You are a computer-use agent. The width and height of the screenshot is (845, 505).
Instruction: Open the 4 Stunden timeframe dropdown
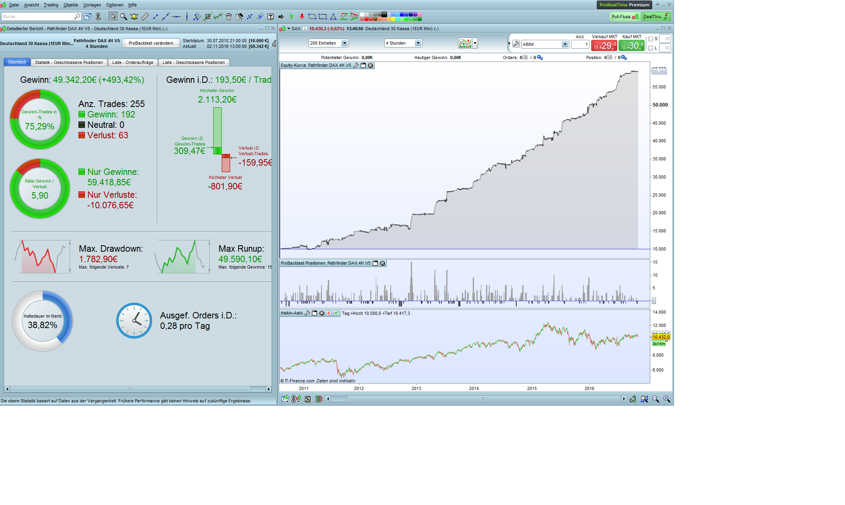tap(418, 43)
